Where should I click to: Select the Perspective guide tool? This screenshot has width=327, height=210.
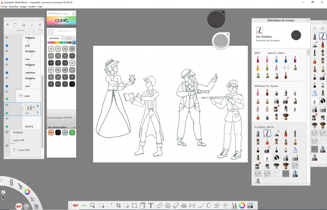[x=184, y=206]
